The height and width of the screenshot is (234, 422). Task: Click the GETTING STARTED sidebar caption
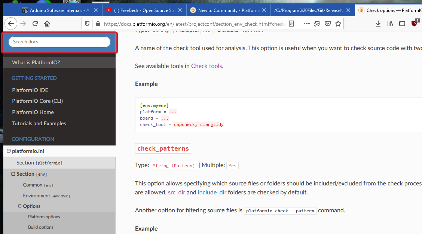click(x=34, y=78)
